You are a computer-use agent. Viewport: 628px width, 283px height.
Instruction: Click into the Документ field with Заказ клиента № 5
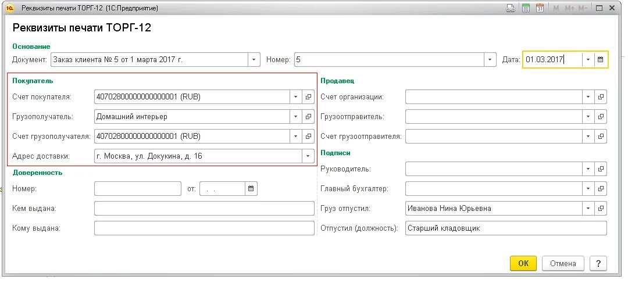click(149, 60)
